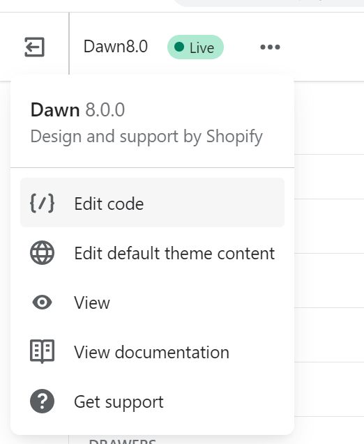The width and height of the screenshot is (364, 444).
Task: Click the curly braces code icon
Action: tap(43, 203)
